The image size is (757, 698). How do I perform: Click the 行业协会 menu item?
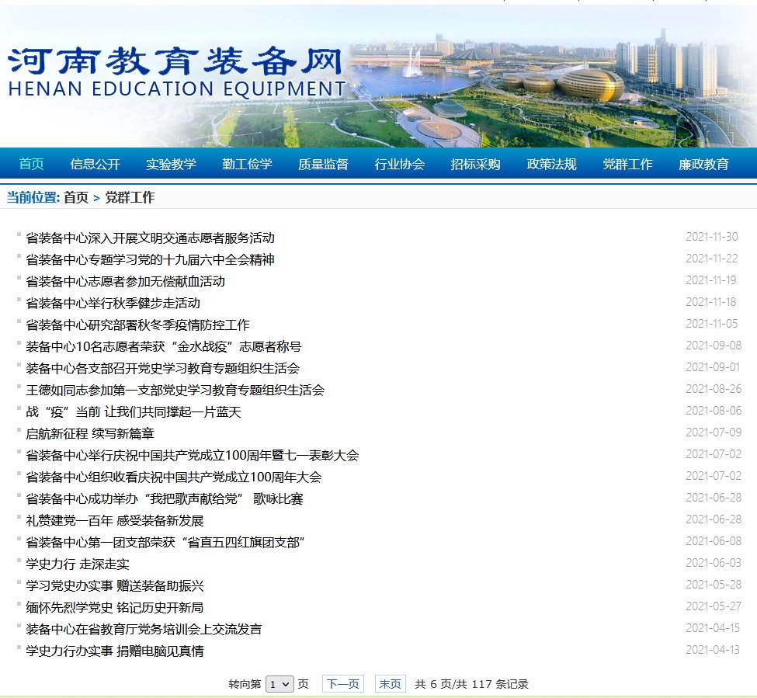[399, 164]
